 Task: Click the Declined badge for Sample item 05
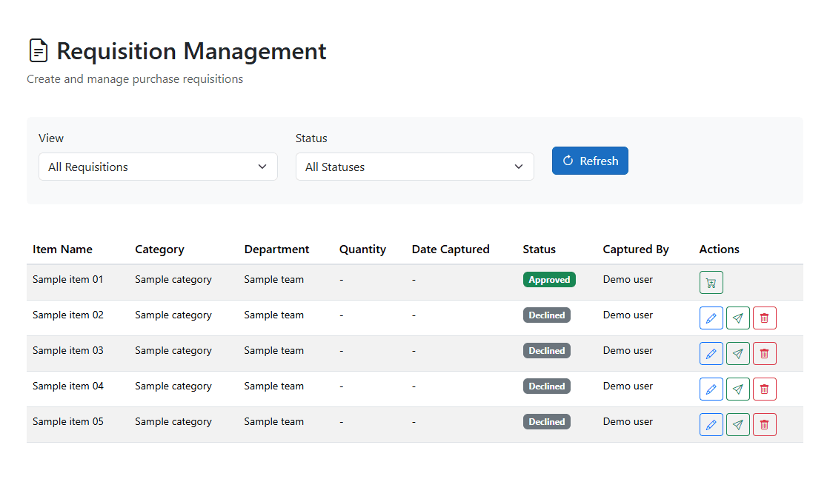pos(546,421)
